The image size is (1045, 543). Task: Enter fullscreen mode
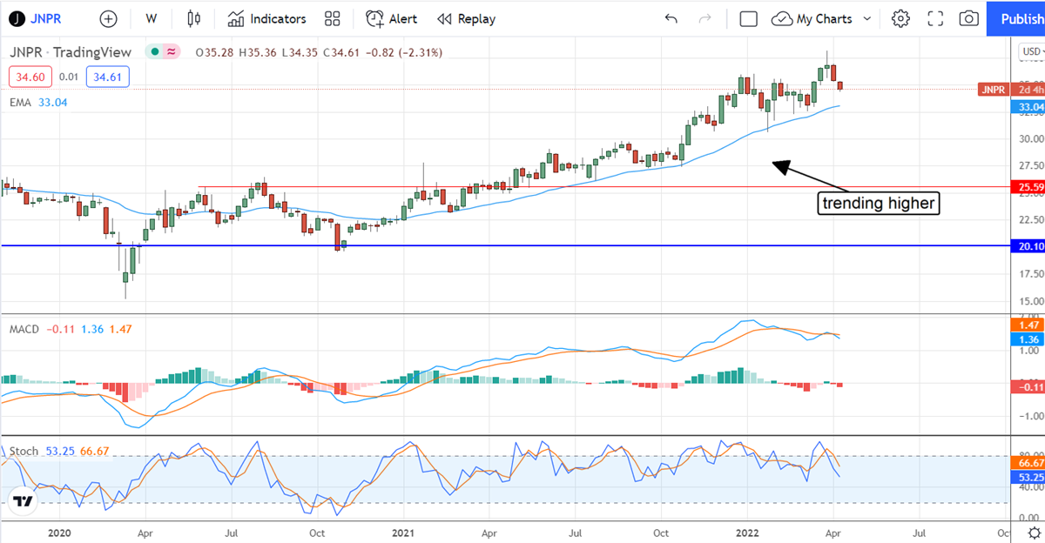pos(935,18)
